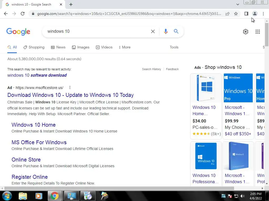
Task: Open ad options three-dot menu
Action: pos(70,87)
